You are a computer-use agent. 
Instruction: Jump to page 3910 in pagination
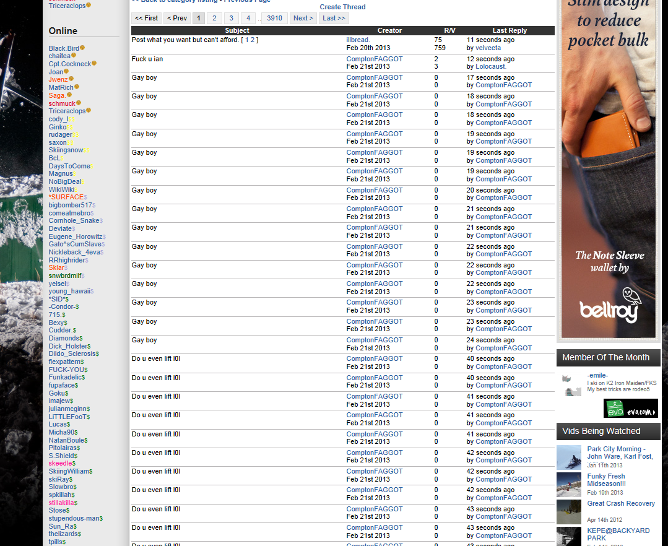pos(274,18)
